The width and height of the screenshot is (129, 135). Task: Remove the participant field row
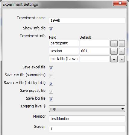point(122,43)
